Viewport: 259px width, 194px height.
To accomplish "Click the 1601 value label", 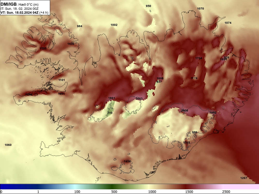I will [61, 94].
